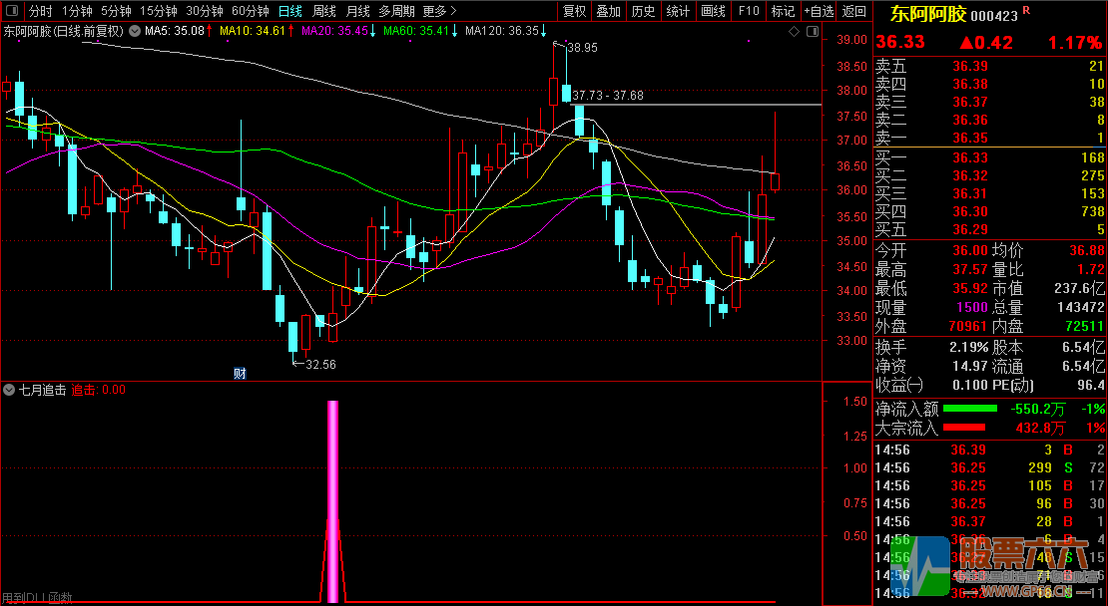Click the 叠加 overlay tool
Screen dimensions: 1108x606
(608, 11)
